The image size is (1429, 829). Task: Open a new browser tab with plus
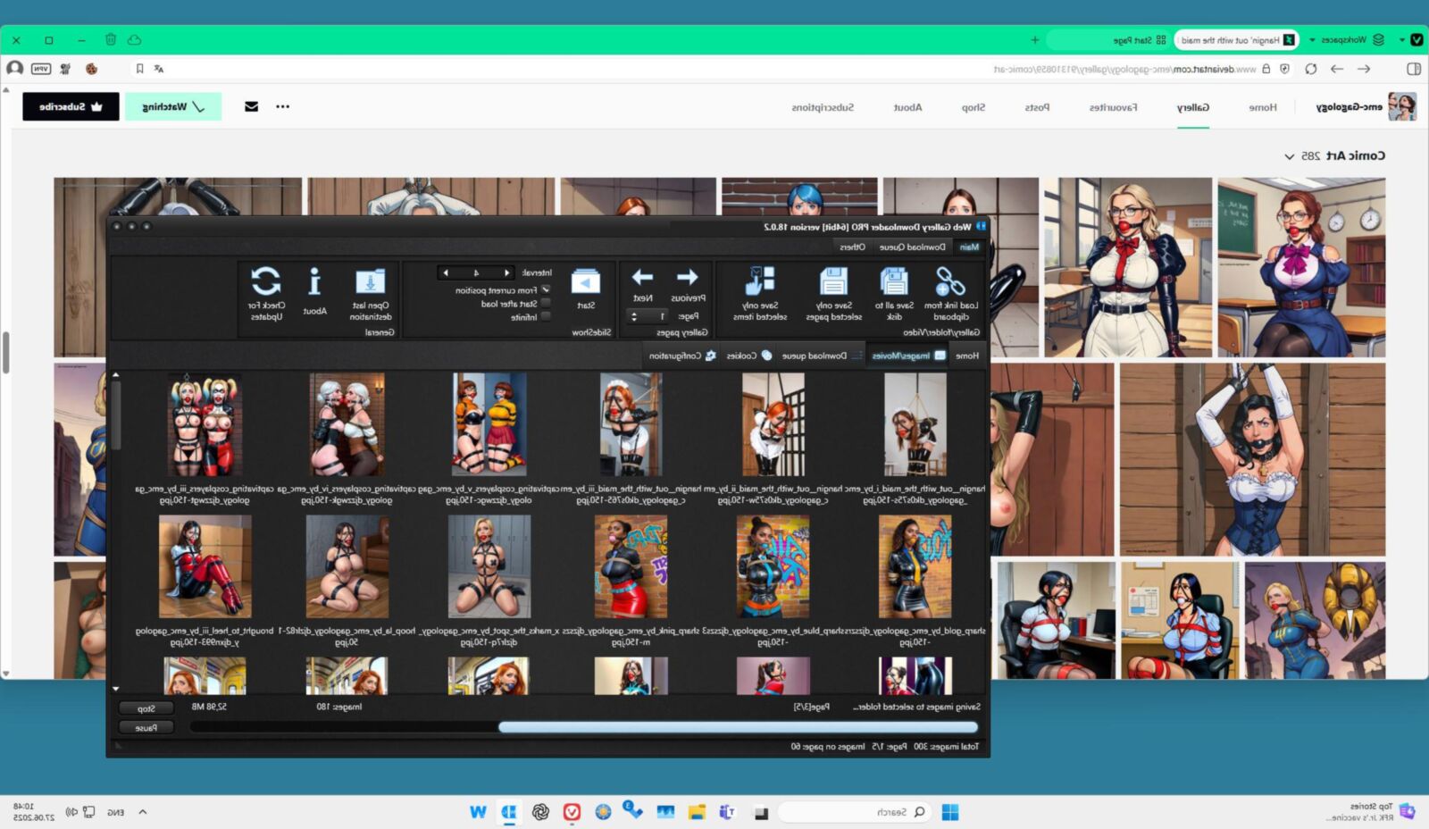tap(1035, 40)
